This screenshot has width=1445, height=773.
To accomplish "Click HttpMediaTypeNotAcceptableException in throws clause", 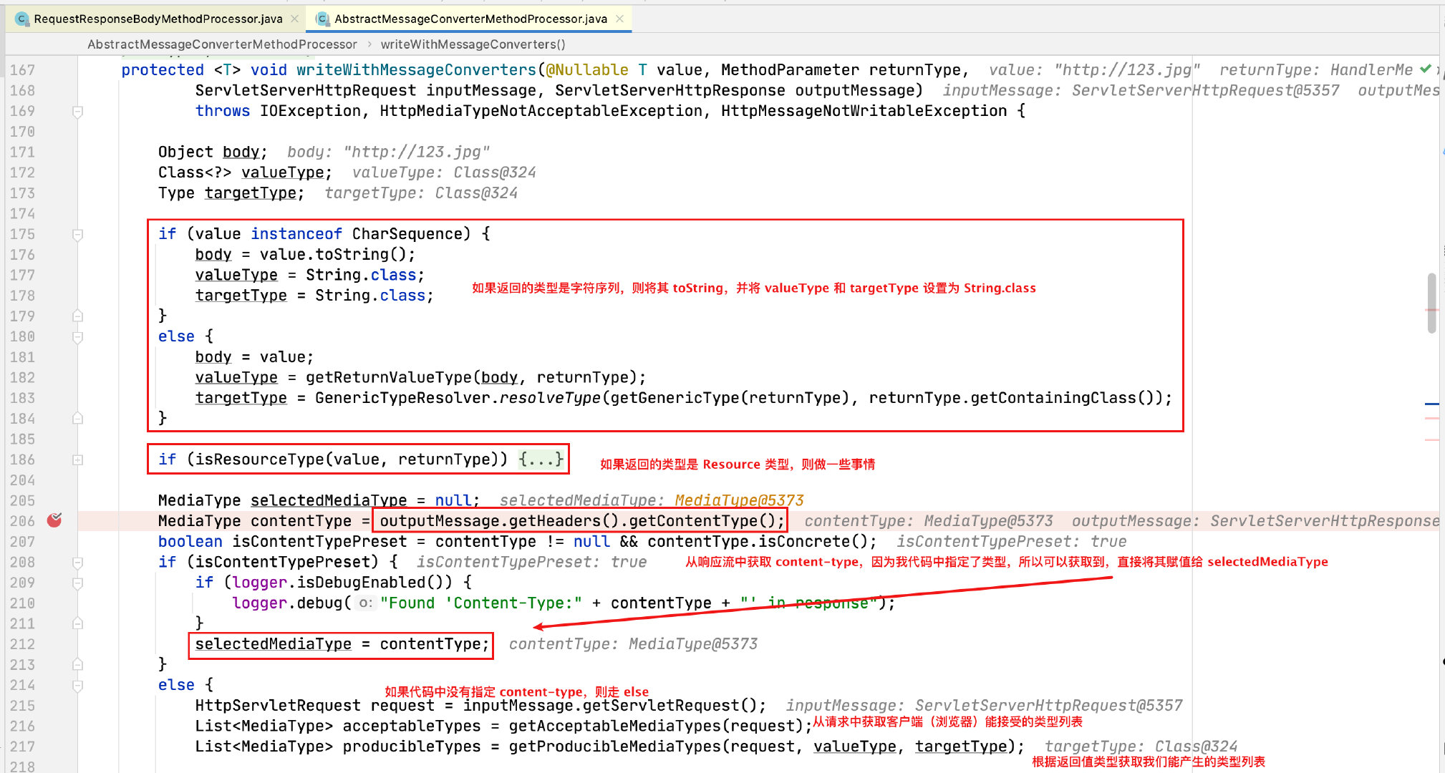I will click(x=541, y=111).
